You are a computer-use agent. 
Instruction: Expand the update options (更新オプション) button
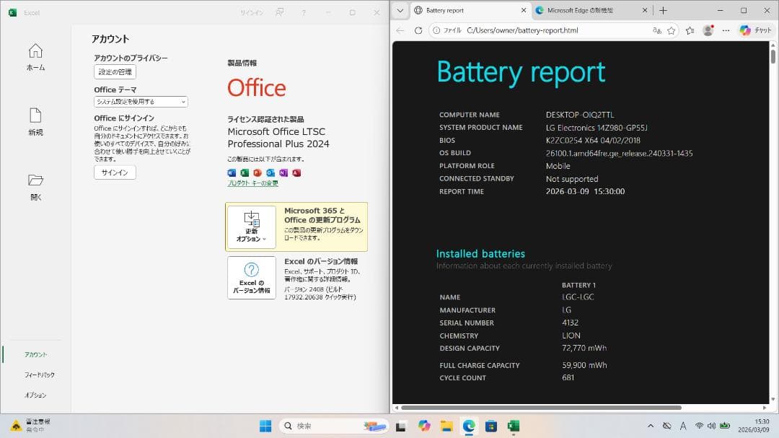(x=252, y=227)
